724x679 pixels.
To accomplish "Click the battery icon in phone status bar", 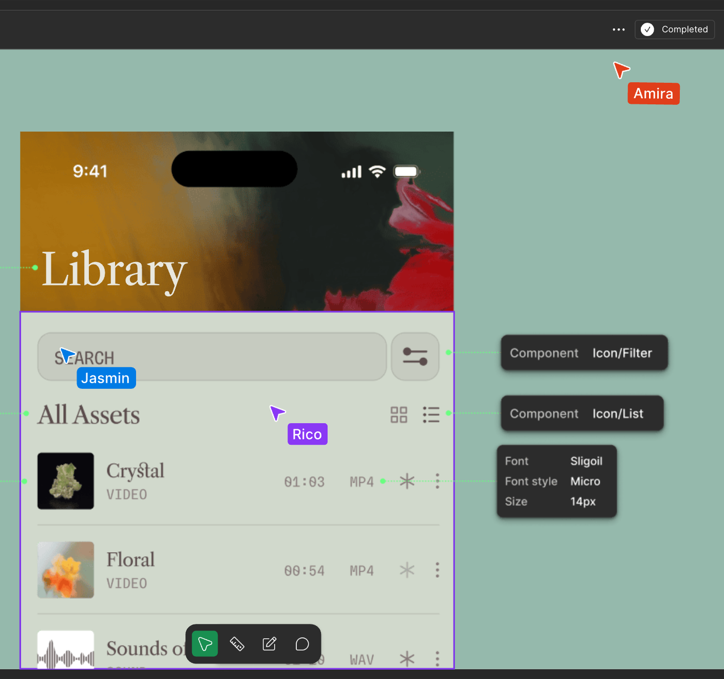I will pyautogui.click(x=407, y=171).
